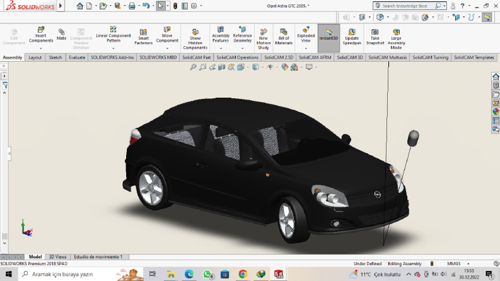Click Apply Scene icon in view toolbar
Viewport: 500px width, 281px height.
click(294, 67)
